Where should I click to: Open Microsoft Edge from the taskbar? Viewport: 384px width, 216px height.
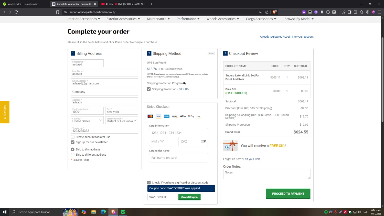[103, 212]
